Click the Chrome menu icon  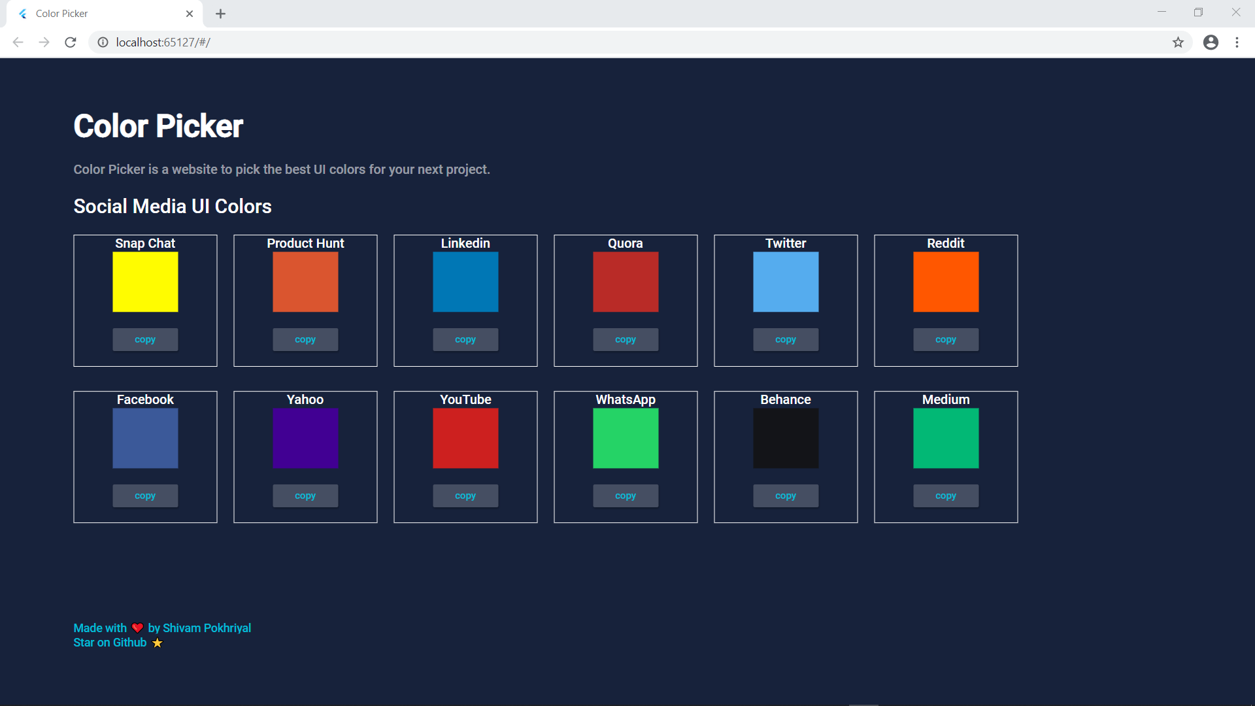point(1237,42)
